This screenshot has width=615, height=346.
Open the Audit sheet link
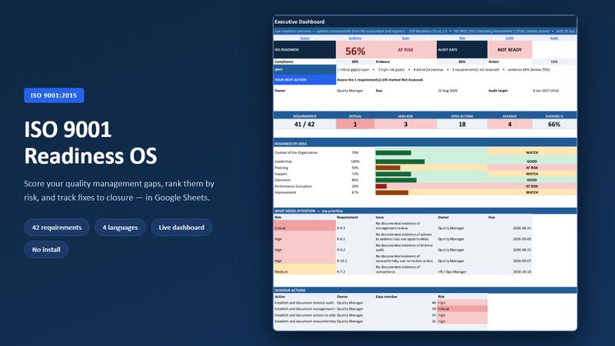pyautogui.click(x=553, y=38)
